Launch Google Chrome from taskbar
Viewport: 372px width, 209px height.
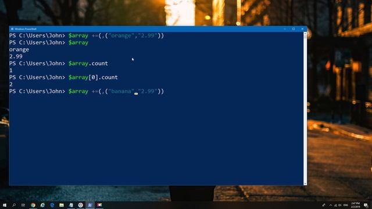pyautogui.click(x=33, y=205)
